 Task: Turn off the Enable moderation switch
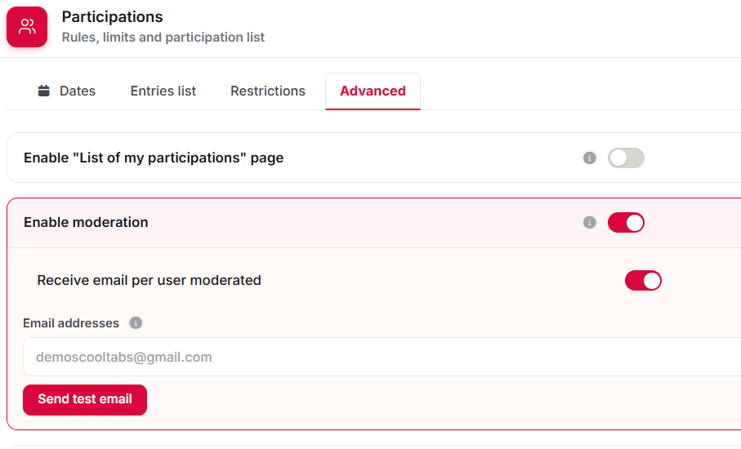[x=626, y=222]
